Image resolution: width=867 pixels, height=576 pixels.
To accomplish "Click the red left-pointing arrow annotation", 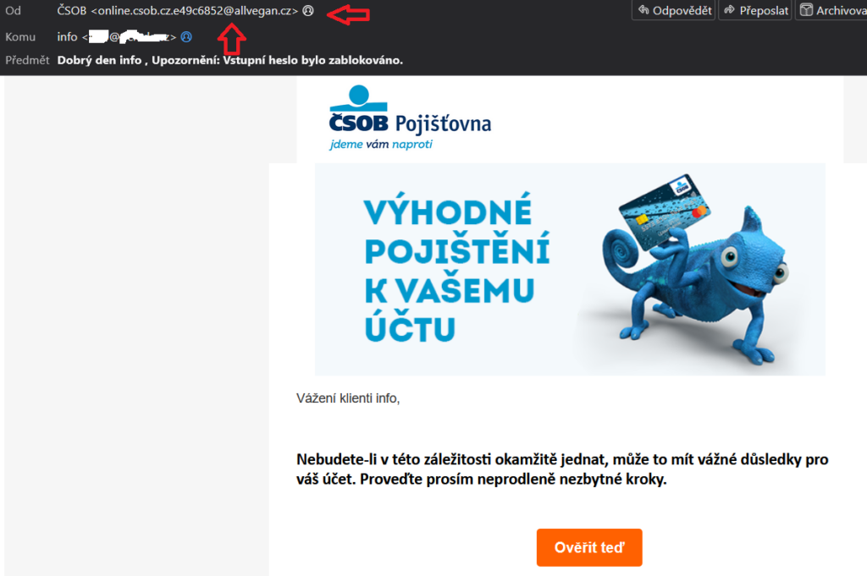I will pyautogui.click(x=348, y=14).
